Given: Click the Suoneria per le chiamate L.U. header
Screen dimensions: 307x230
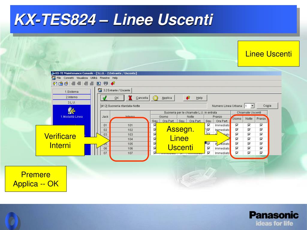Looking at the screenshot, I should pyautogui.click(x=190, y=113).
